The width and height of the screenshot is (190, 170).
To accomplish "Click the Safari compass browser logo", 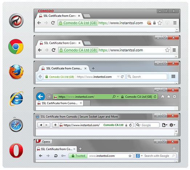I will click(x=16, y=125).
